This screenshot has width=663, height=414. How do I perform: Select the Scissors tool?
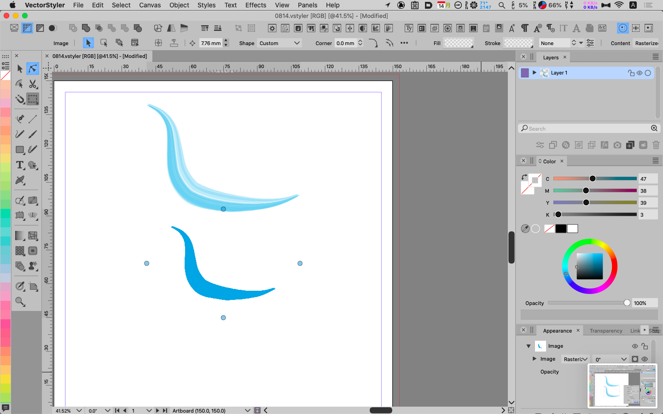pyautogui.click(x=33, y=84)
